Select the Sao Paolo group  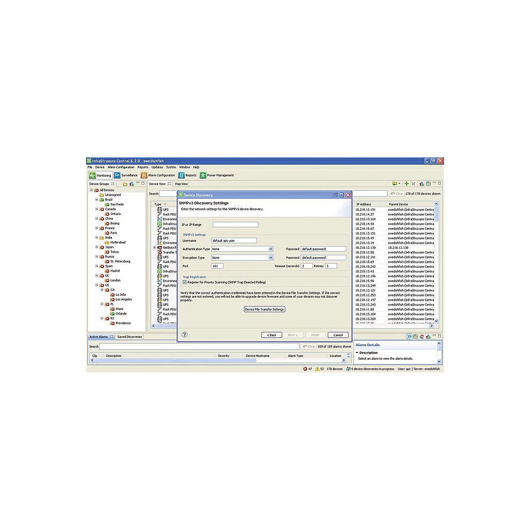[117, 204]
